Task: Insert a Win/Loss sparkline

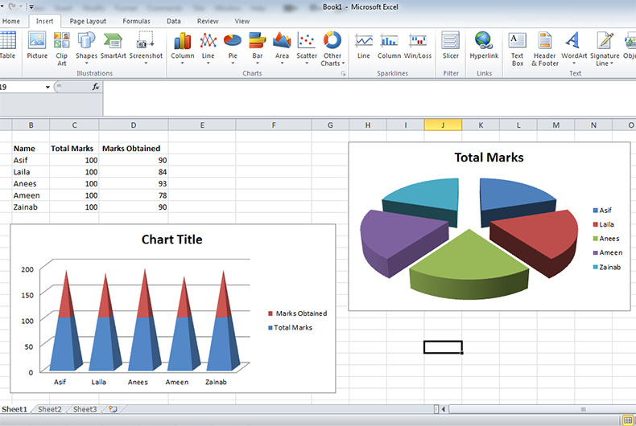Action: (418, 47)
